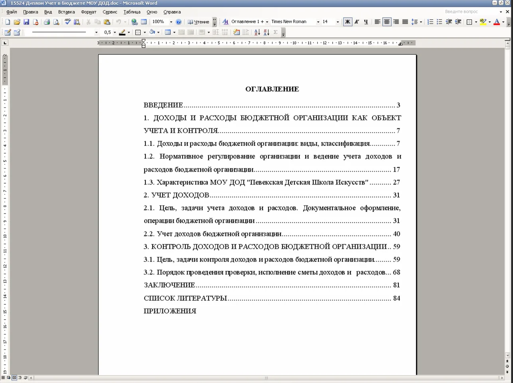Switch to Reading layout (Чтение)

pyautogui.click(x=198, y=22)
